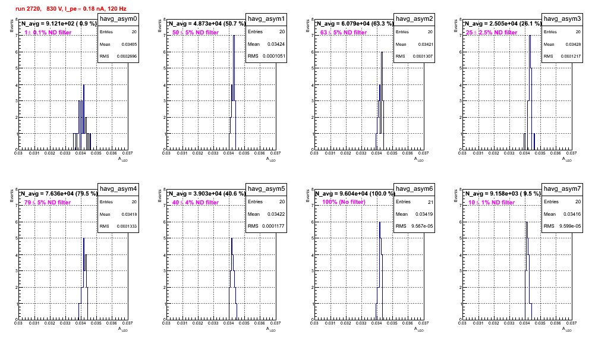Image resolution: width=592 pixels, height=340 pixels.
Task: Select the havg_asym4 stats box title
Action: (x=118, y=189)
